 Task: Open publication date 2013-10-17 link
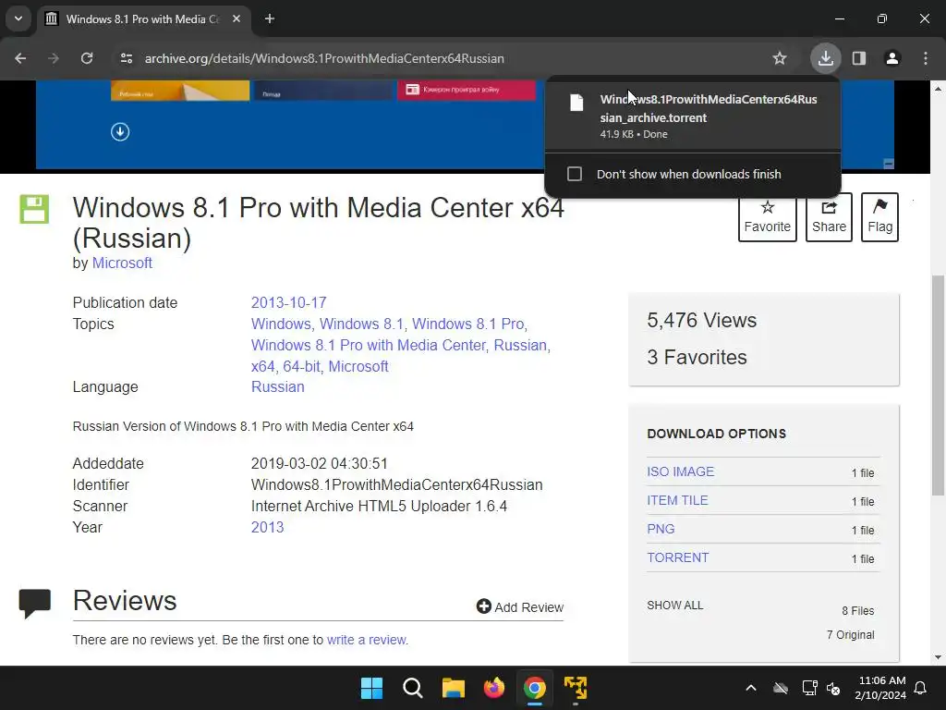click(288, 302)
